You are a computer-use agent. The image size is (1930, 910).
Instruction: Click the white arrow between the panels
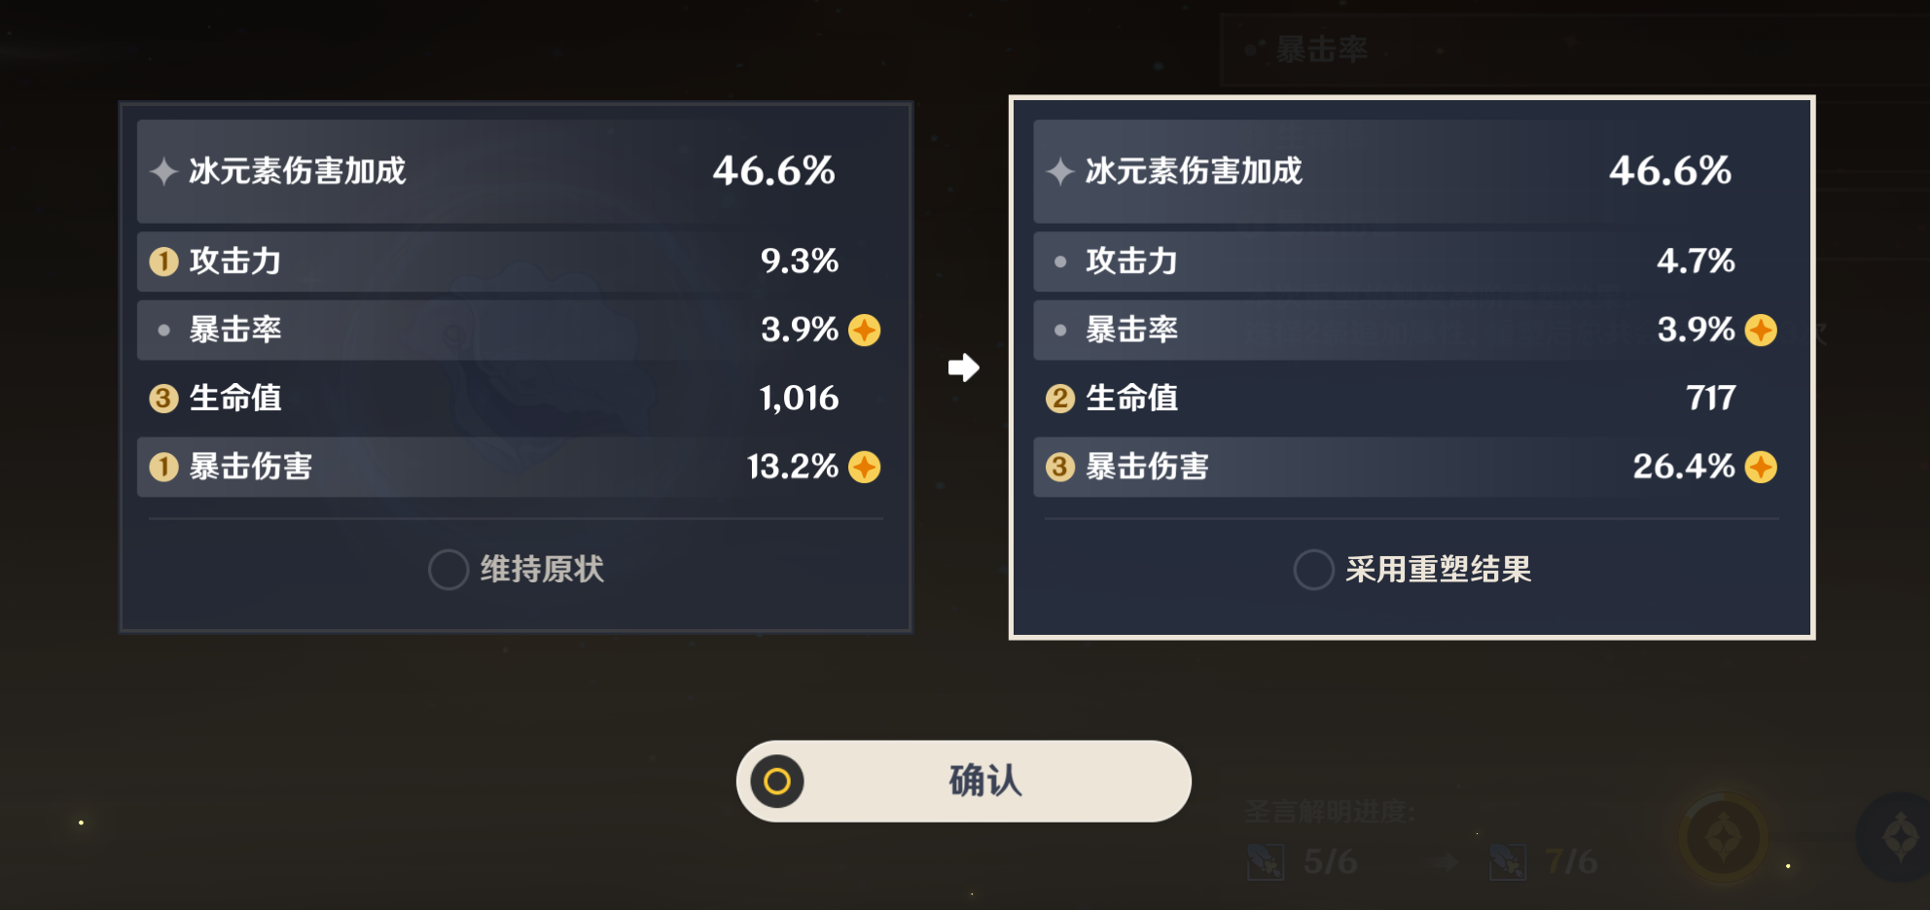pyautogui.click(x=963, y=367)
